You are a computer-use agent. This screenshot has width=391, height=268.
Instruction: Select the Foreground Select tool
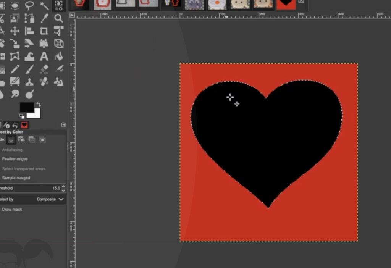[15, 18]
